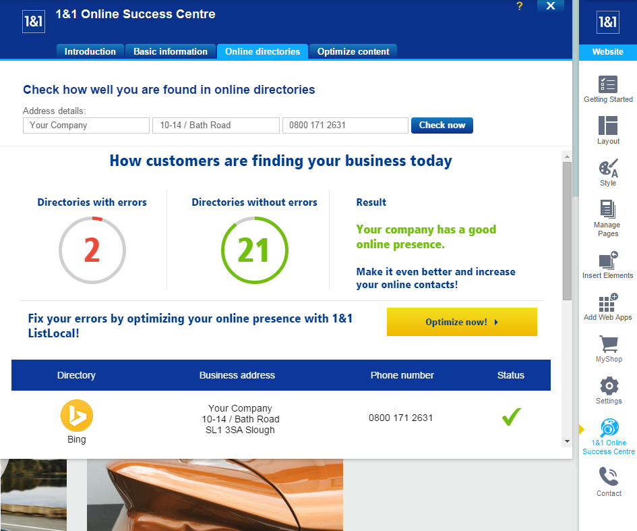
Task: Select the 1&1 Online Success Centre icon
Action: (x=607, y=428)
